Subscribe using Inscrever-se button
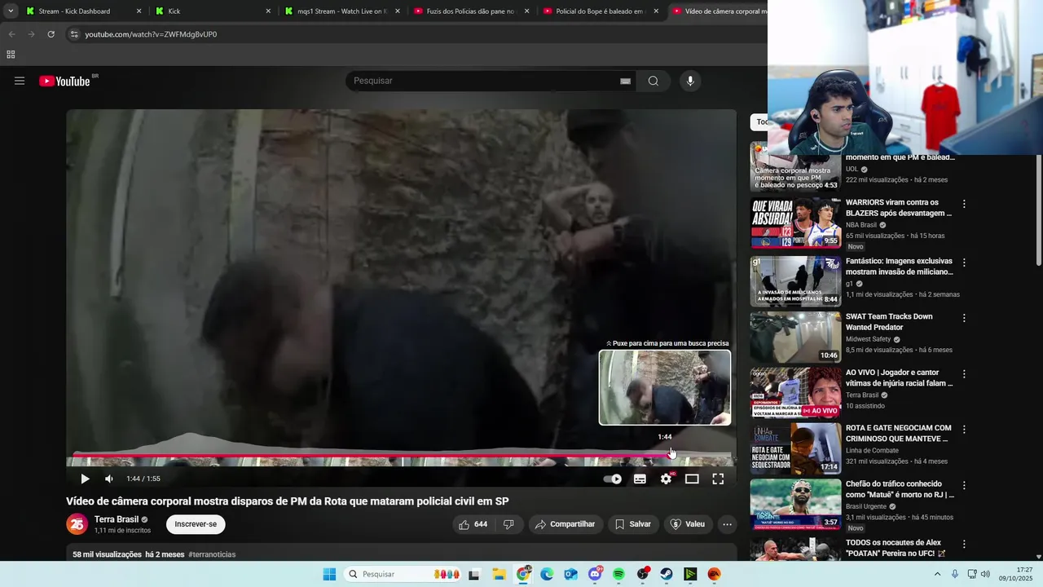 (196, 524)
